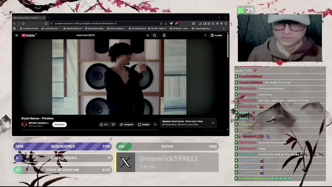
Task: Run YouTube search with magnifier icon
Action: point(154,35)
